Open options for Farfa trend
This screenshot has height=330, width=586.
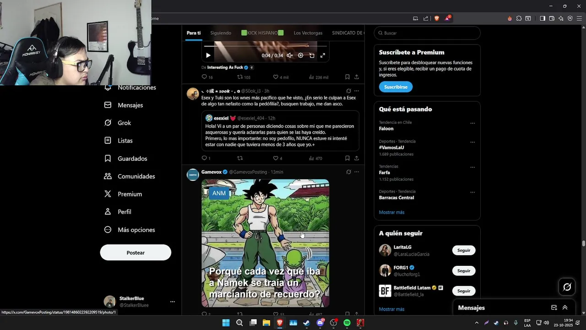(x=472, y=167)
